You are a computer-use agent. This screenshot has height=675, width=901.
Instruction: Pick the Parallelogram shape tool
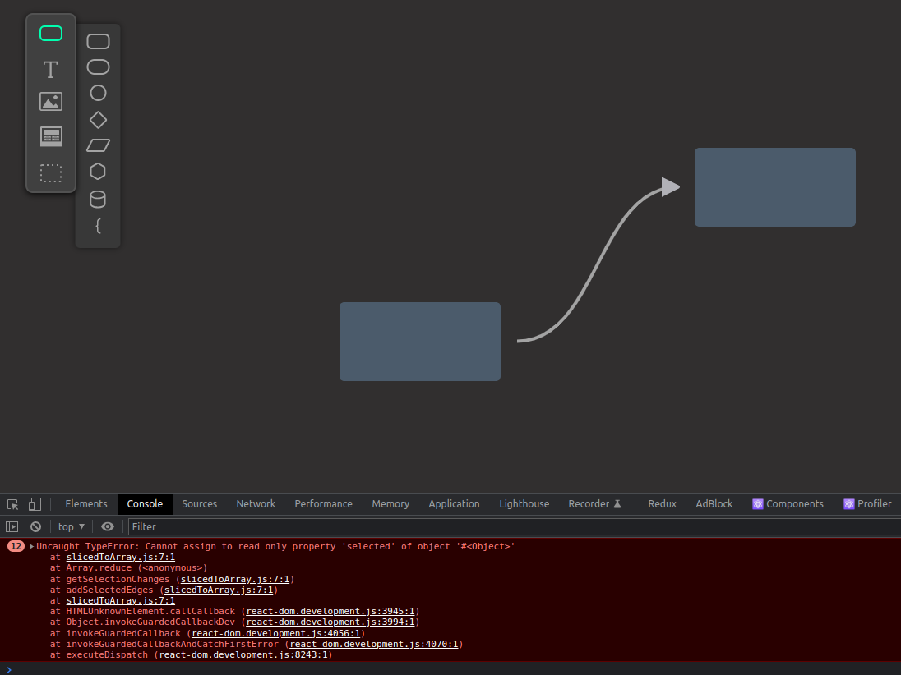click(98, 145)
